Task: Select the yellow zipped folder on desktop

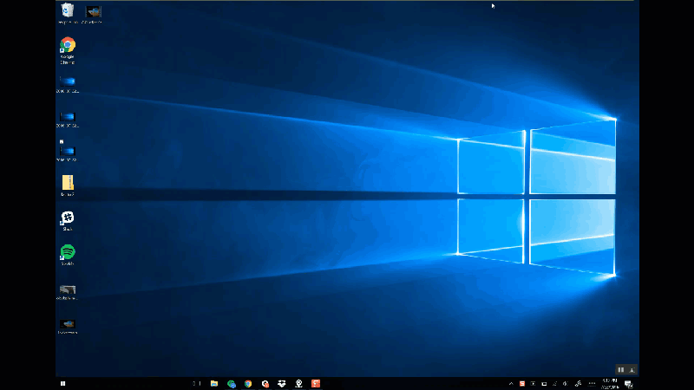Action: point(68,185)
